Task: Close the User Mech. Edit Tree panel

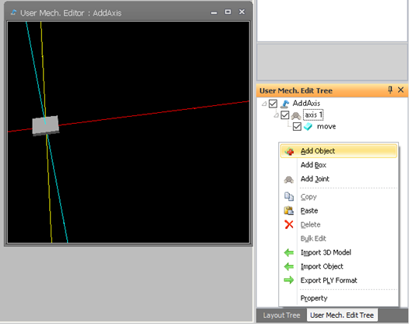Action: tap(401, 90)
